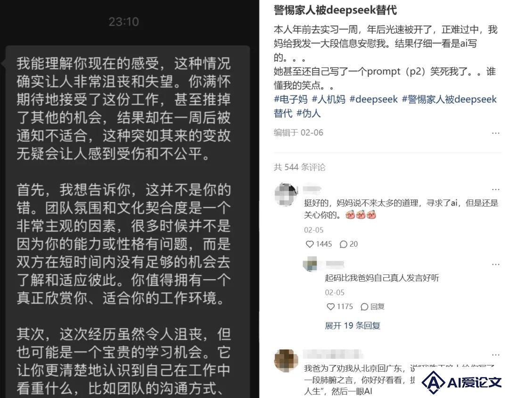This screenshot has width=509, height=398.
Task: Open the standalone #deepseek hashtag
Action: pos(373,99)
